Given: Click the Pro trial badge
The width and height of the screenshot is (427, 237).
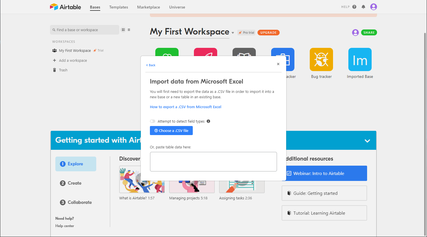Looking at the screenshot, I should (x=246, y=33).
